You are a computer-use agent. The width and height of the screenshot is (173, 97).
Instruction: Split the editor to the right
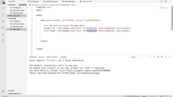click(x=166, y=1)
